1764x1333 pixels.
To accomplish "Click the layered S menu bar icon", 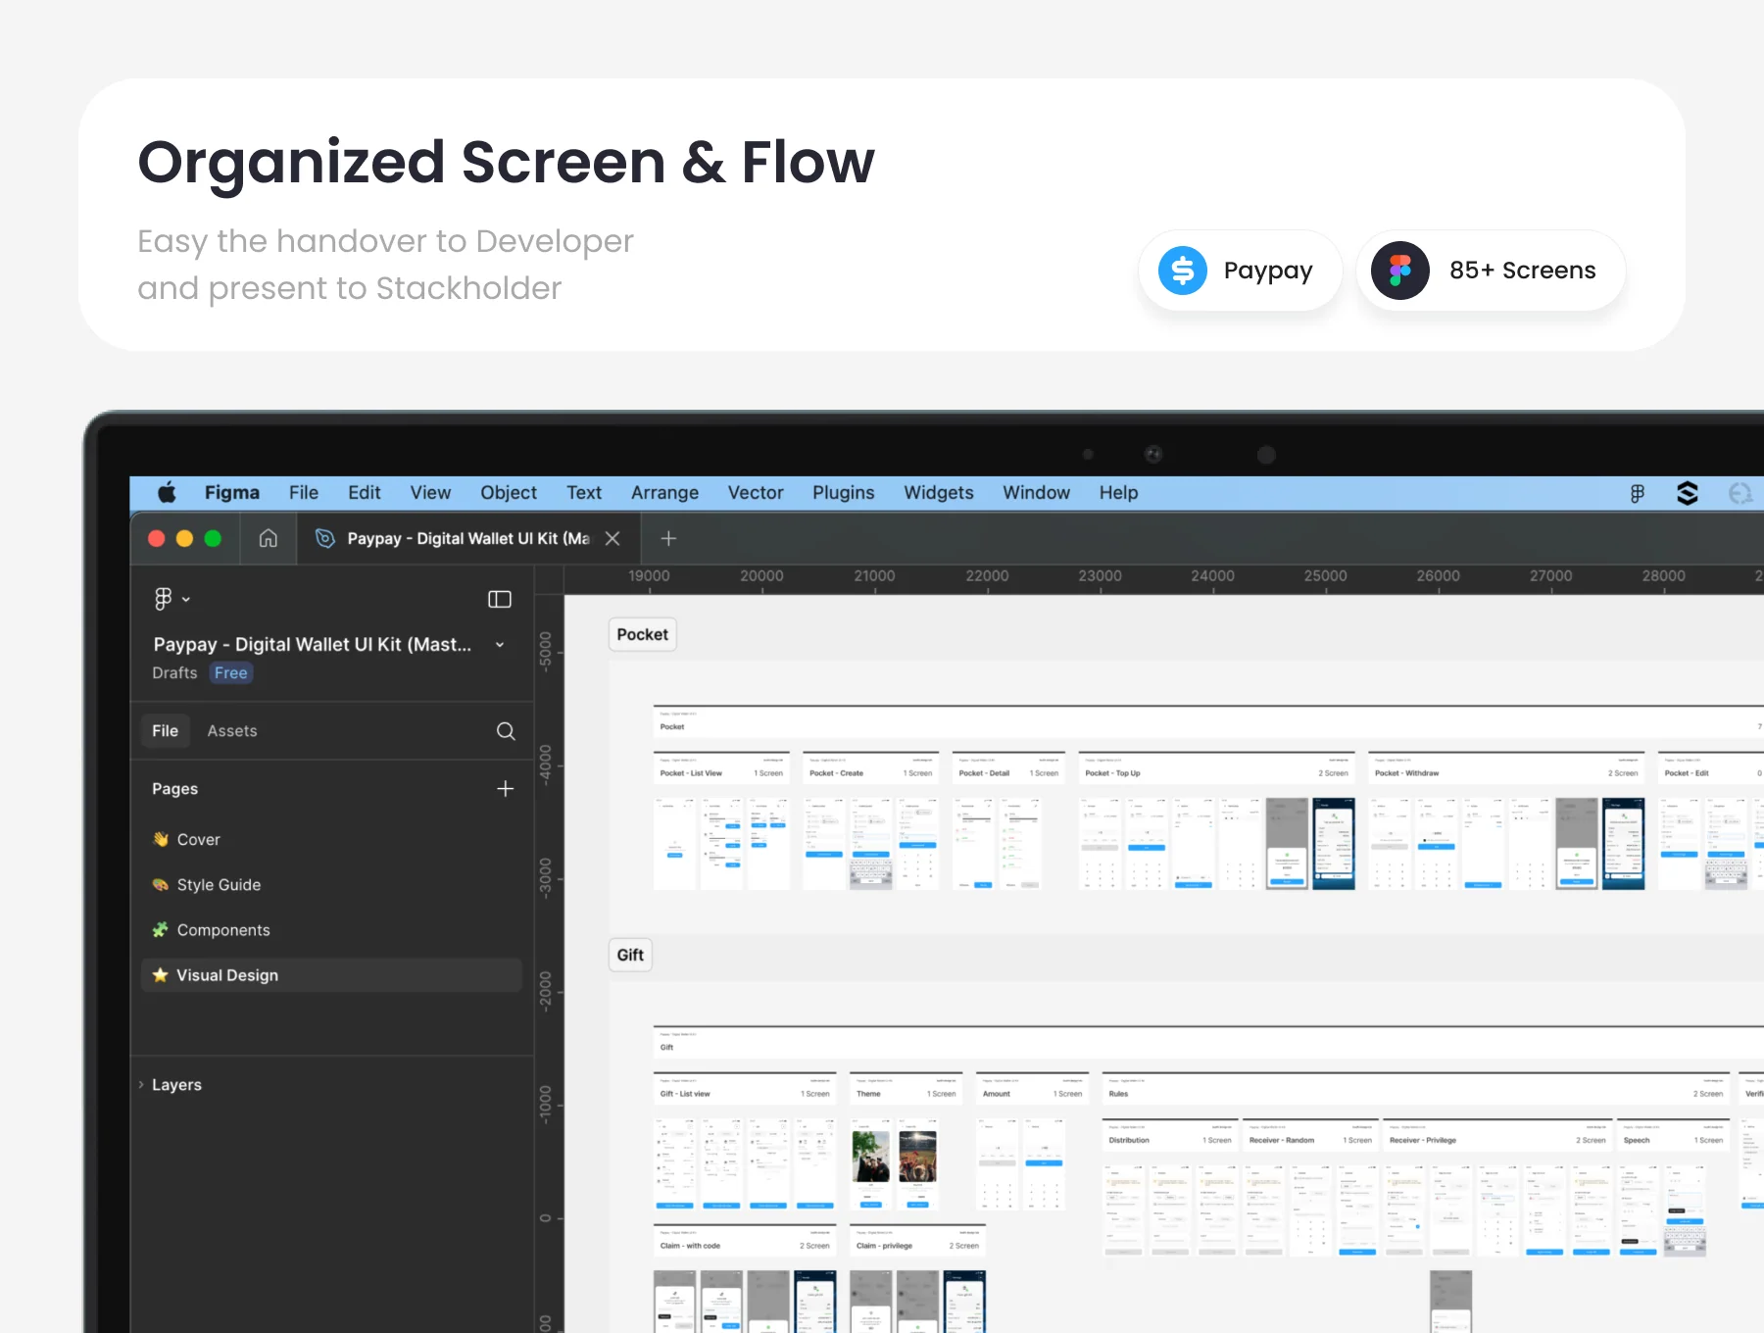I will tap(1687, 494).
